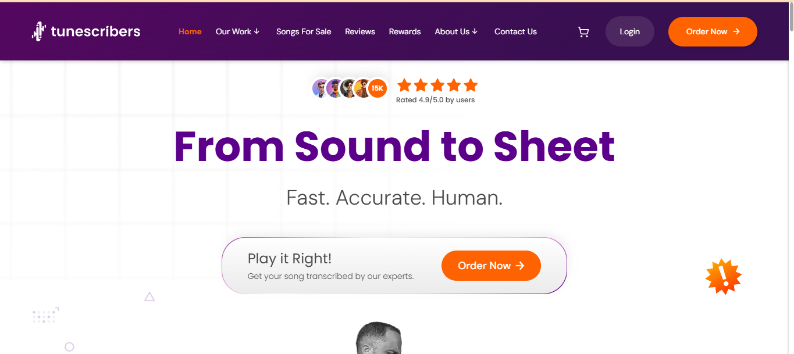Click the tunescribers logo icon
The width and height of the screenshot is (794, 354).
pos(38,31)
